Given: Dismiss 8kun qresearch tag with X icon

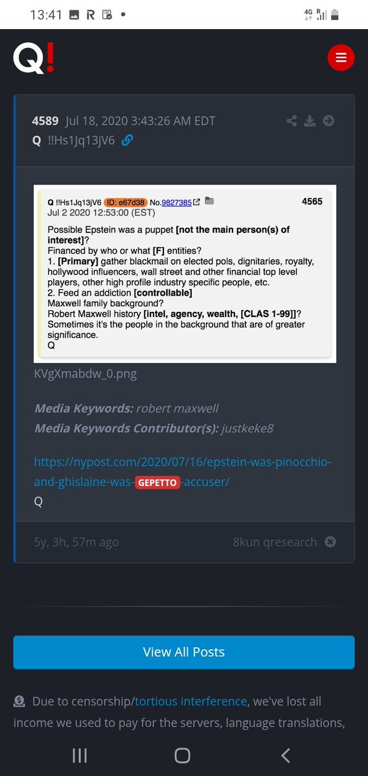Looking at the screenshot, I should 330,542.
